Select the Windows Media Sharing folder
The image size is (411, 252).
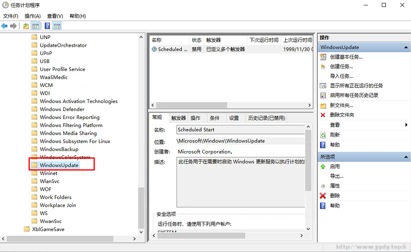(x=68, y=133)
